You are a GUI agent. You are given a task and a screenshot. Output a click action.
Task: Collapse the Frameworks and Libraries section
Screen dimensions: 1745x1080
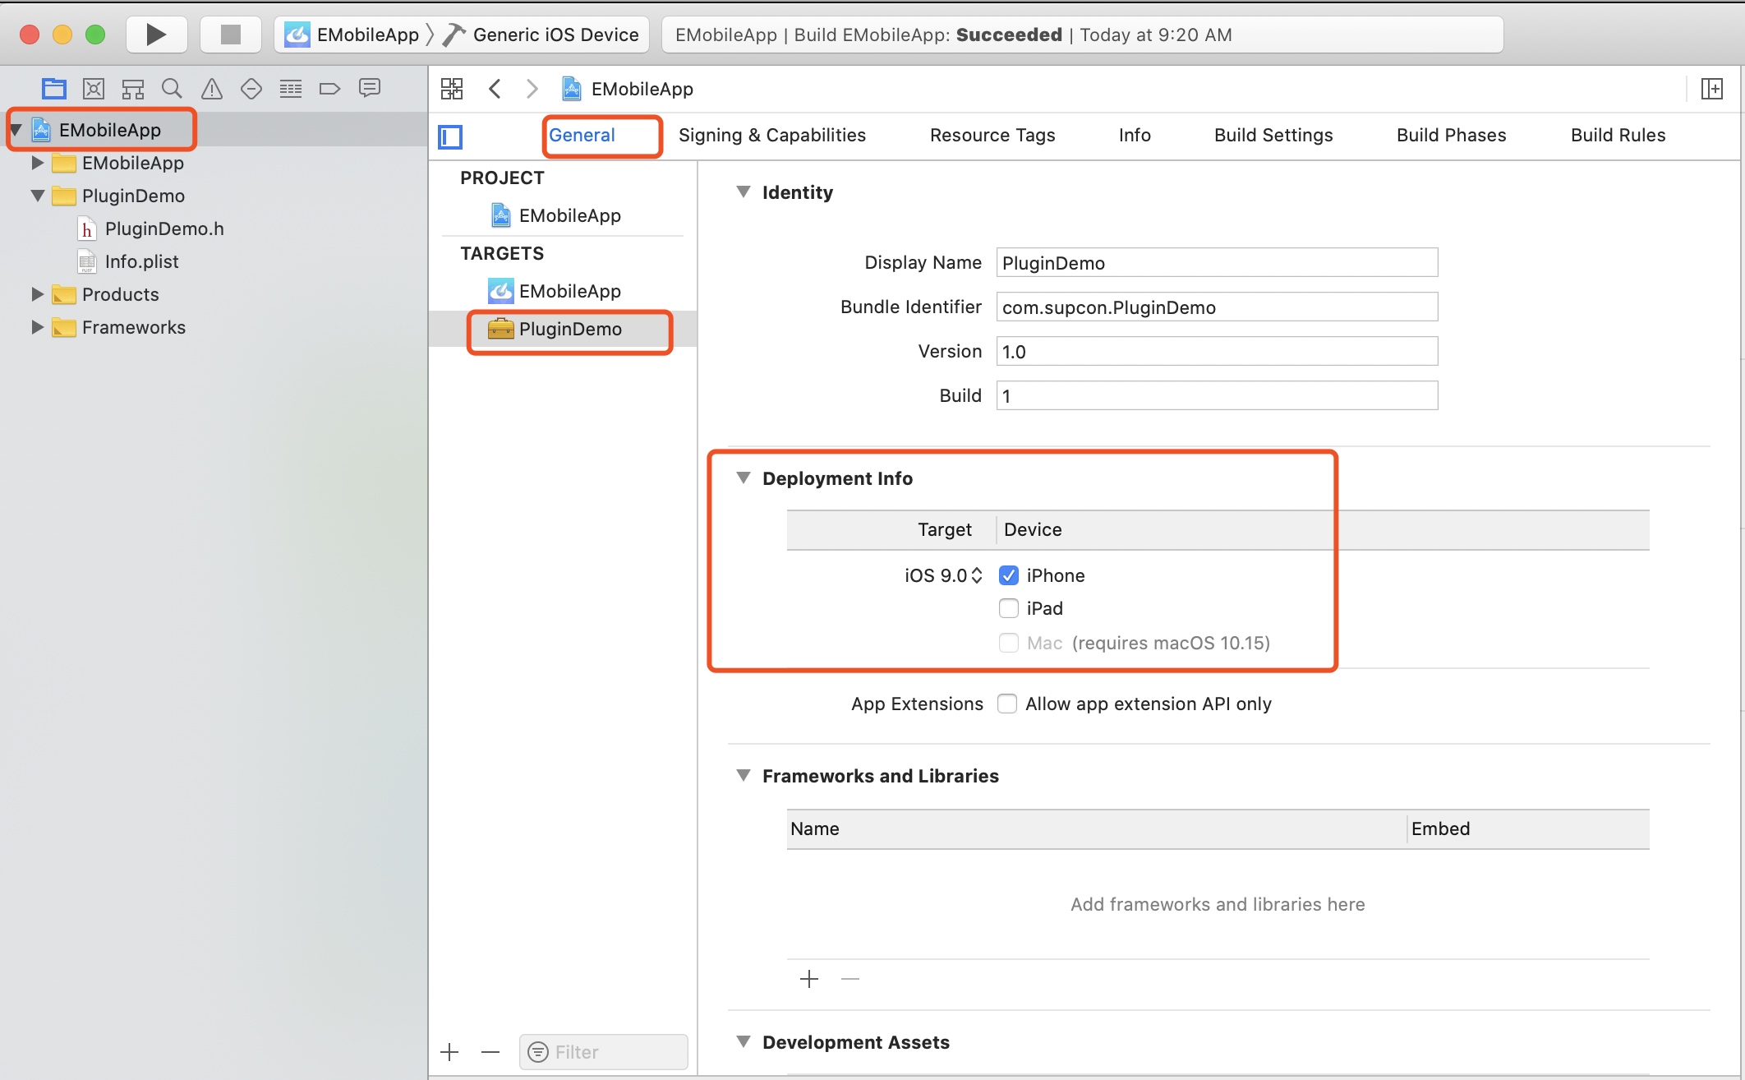(744, 776)
